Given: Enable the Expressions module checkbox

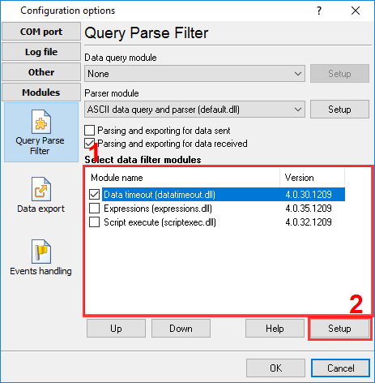Looking at the screenshot, I should [x=94, y=209].
